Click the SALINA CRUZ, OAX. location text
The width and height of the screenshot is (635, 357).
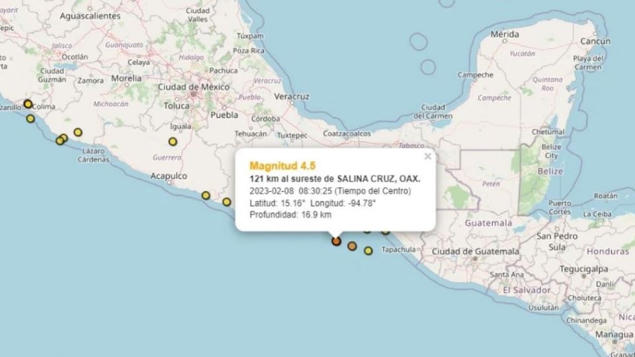point(378,180)
